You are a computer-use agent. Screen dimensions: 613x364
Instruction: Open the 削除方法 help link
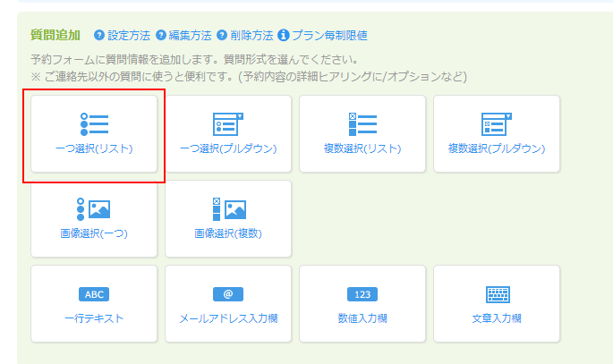(251, 36)
